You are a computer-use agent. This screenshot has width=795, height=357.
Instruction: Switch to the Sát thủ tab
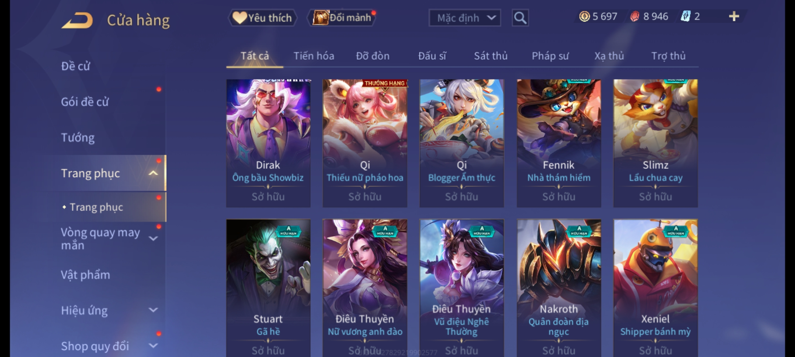click(x=491, y=56)
